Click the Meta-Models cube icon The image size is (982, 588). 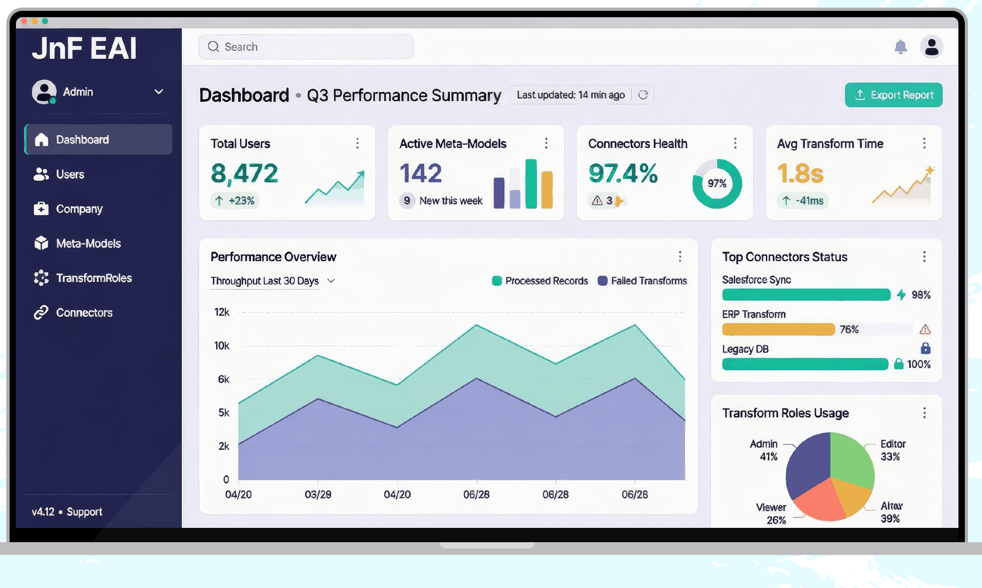(x=41, y=243)
